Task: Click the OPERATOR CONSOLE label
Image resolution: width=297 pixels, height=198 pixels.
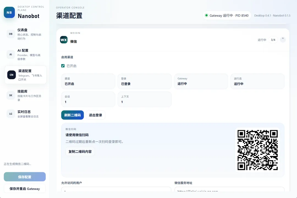Action: coord(70,8)
